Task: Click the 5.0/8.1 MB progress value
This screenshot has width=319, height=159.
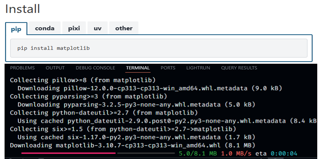Action: 198,153
